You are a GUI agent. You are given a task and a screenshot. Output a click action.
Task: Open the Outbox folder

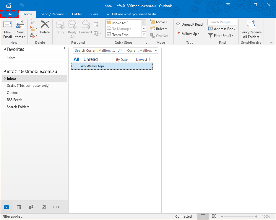pos(12,93)
